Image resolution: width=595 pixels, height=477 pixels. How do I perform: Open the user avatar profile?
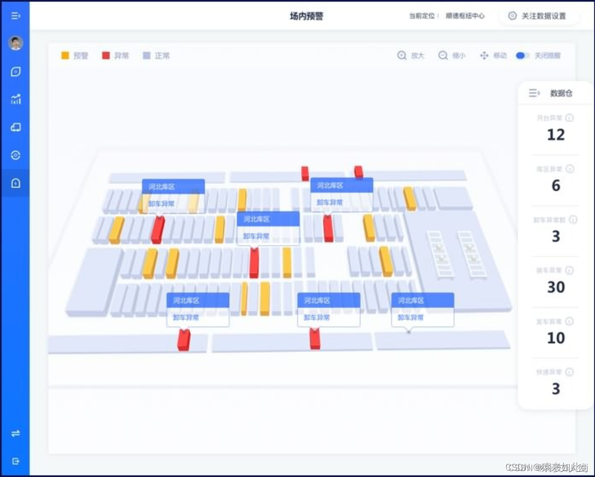click(x=15, y=43)
